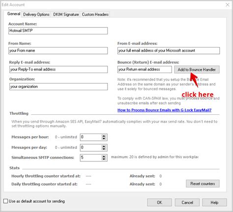This screenshot has width=233, height=212.
Task: Click the Bounce Return E-mail address field
Action: click(145, 69)
